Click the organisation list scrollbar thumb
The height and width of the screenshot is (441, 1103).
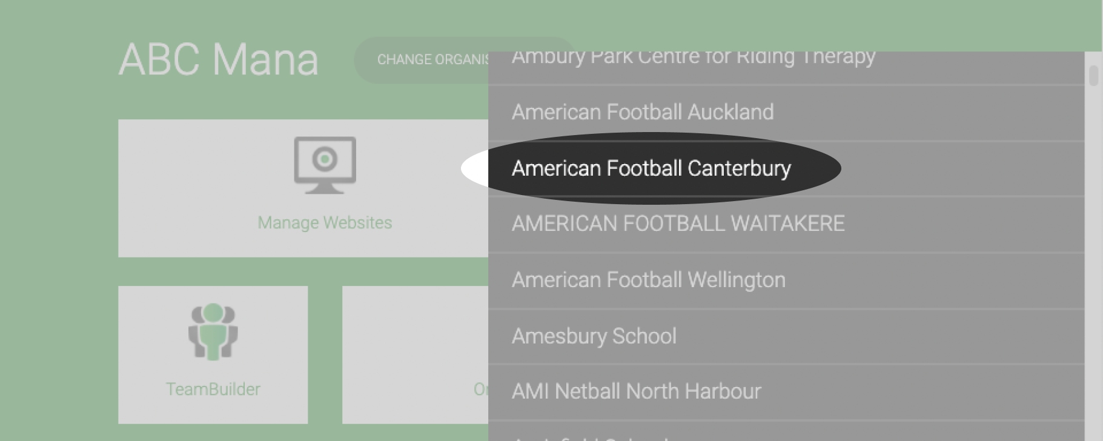pos(1093,76)
